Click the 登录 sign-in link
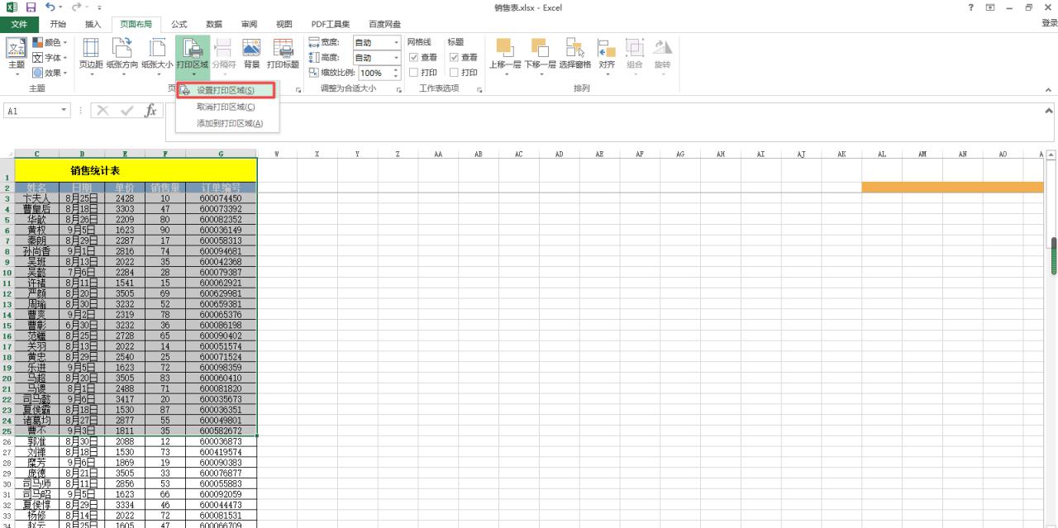 [1049, 24]
